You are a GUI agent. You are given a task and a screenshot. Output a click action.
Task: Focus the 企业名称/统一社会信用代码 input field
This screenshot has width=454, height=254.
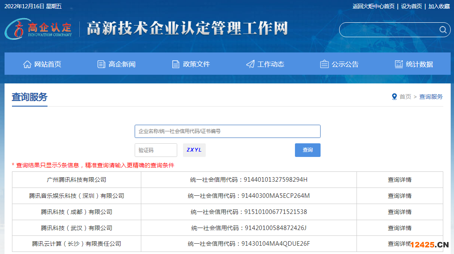pyautogui.click(x=228, y=131)
